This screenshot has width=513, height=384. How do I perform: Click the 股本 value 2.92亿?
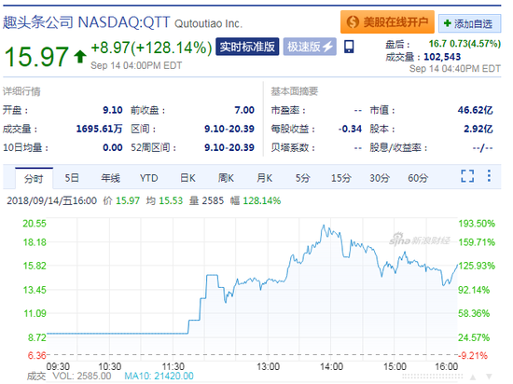pyautogui.click(x=478, y=129)
